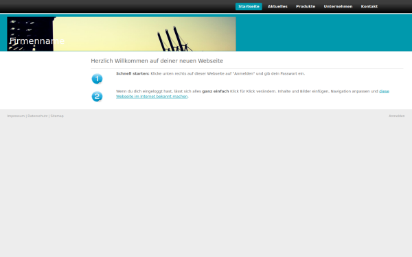Image resolution: width=412 pixels, height=257 pixels.
Task: Click Anmelden in the footer
Action: [x=397, y=116]
